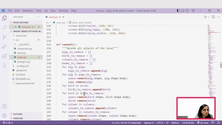Open the Search view in the activity bar
The image size is (222, 125).
tap(5, 27)
